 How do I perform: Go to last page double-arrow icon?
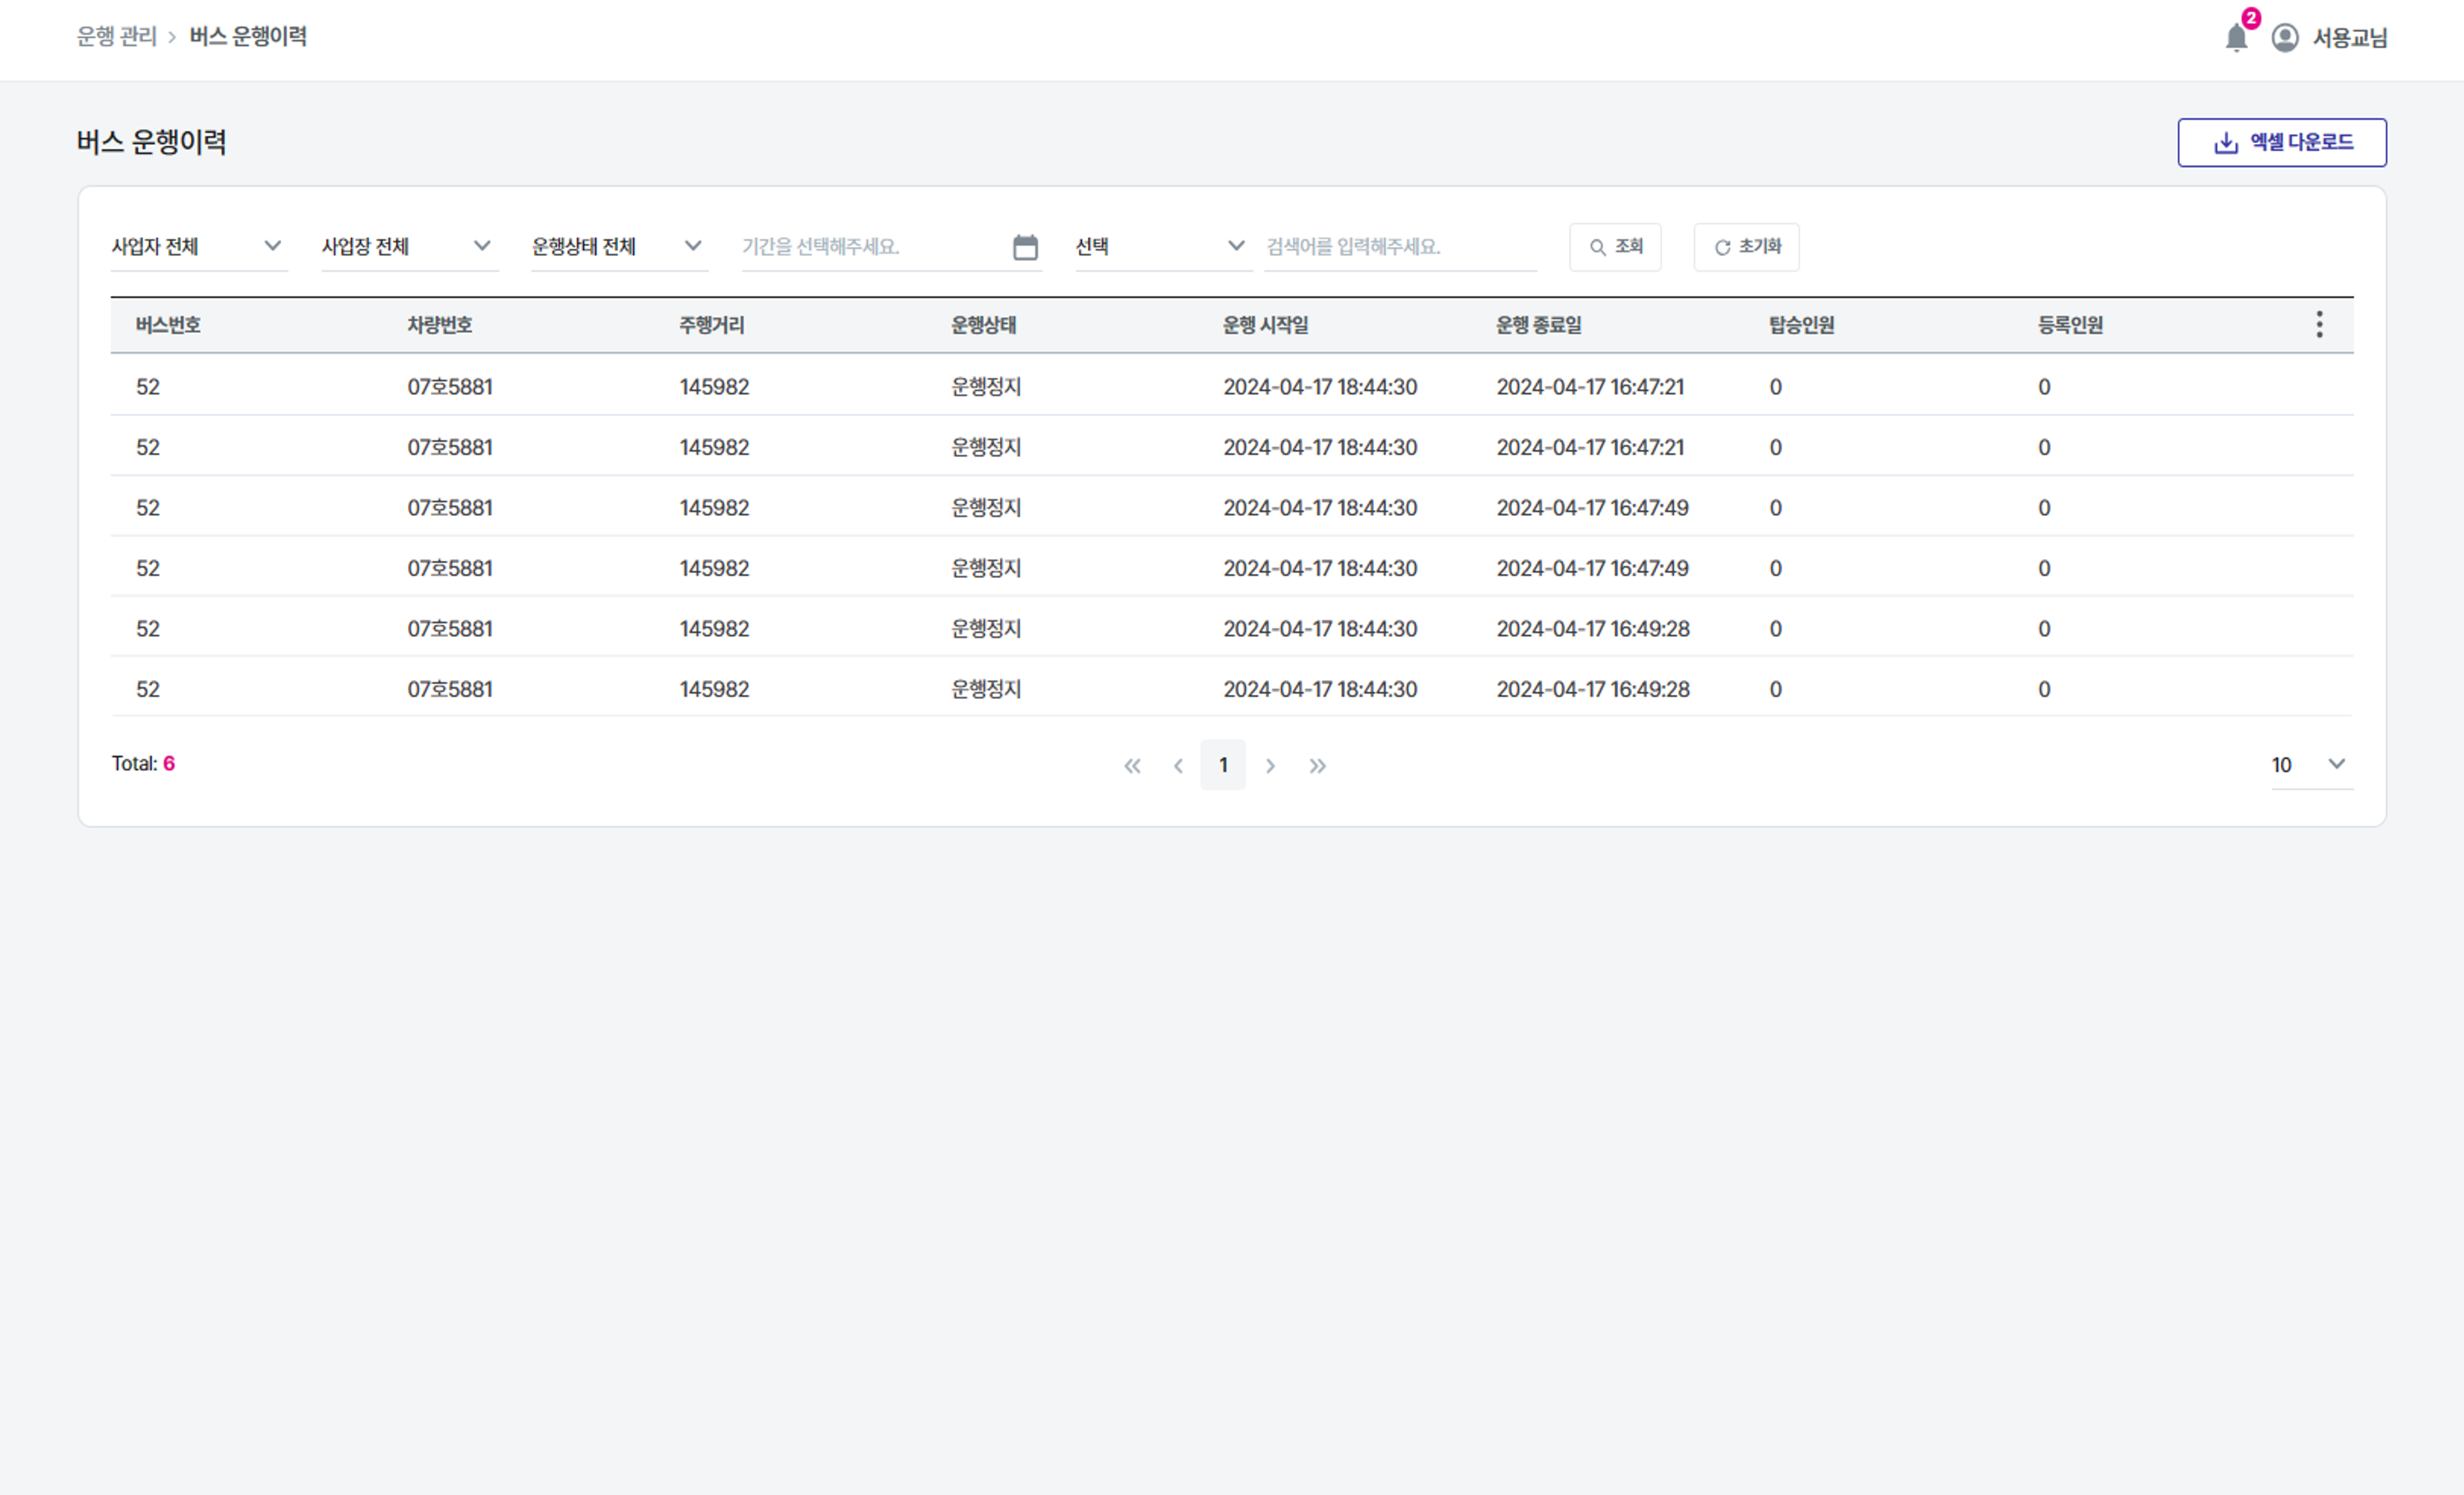[x=1318, y=766]
